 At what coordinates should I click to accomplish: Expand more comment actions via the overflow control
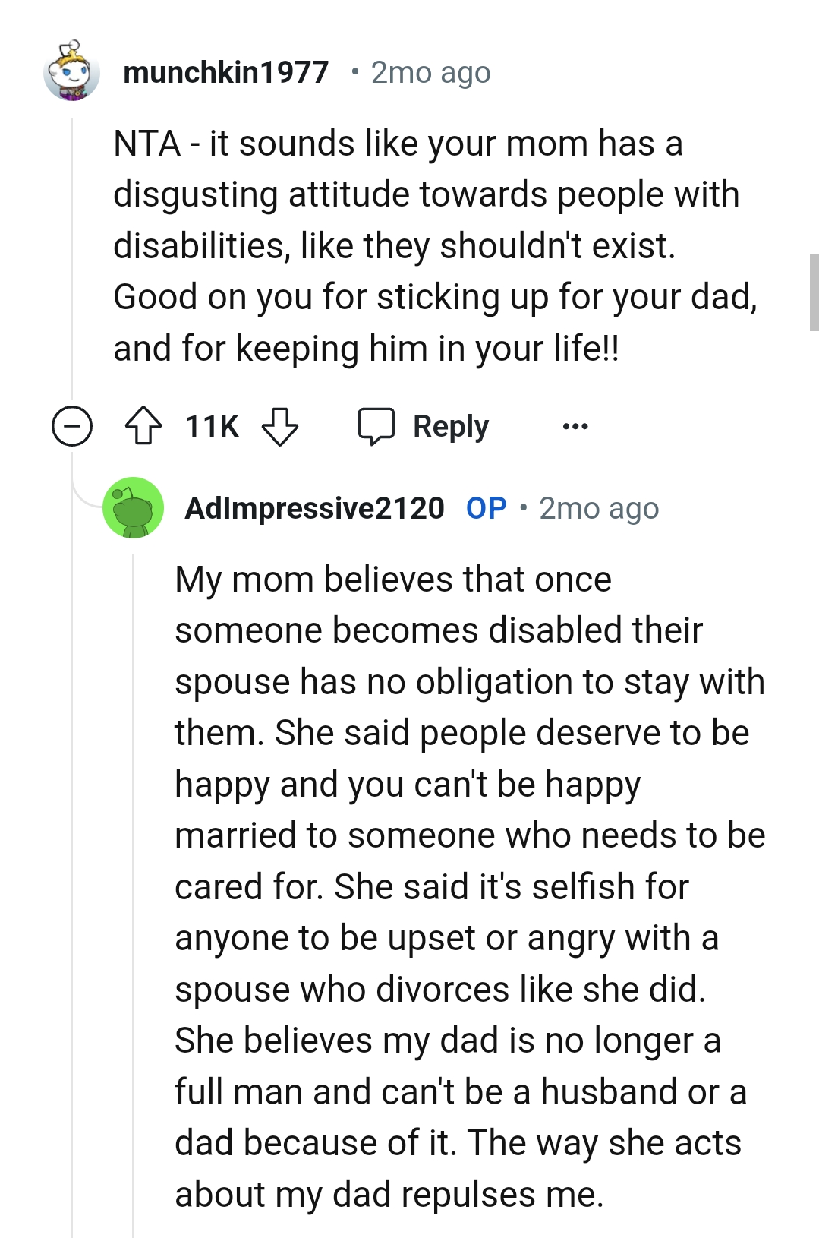[575, 426]
